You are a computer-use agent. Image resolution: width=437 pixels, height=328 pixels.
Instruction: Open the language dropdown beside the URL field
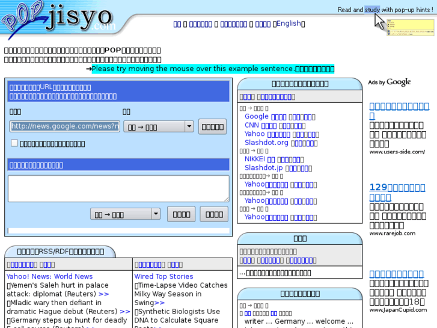[x=158, y=127]
